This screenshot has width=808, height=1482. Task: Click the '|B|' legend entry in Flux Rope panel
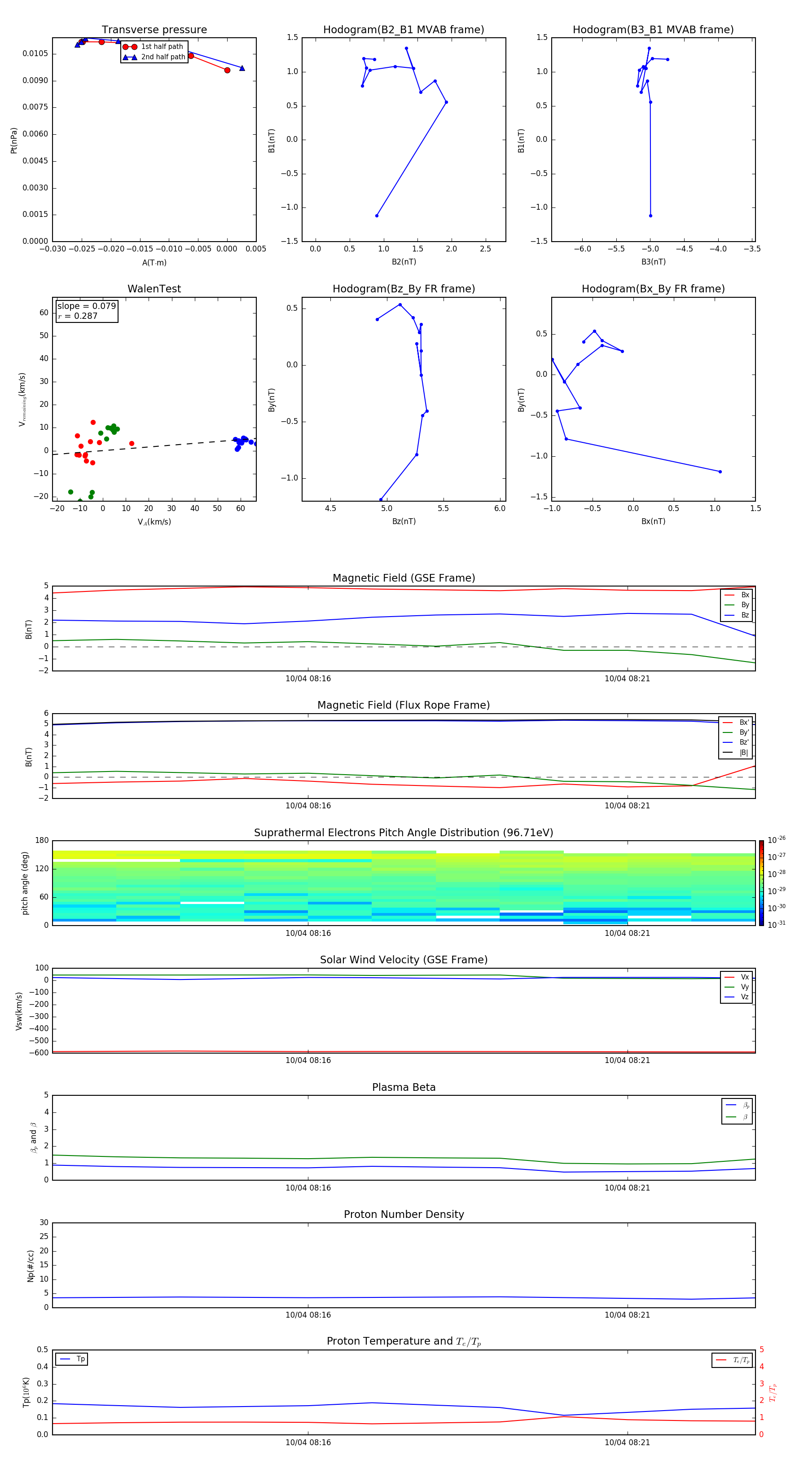(736, 753)
